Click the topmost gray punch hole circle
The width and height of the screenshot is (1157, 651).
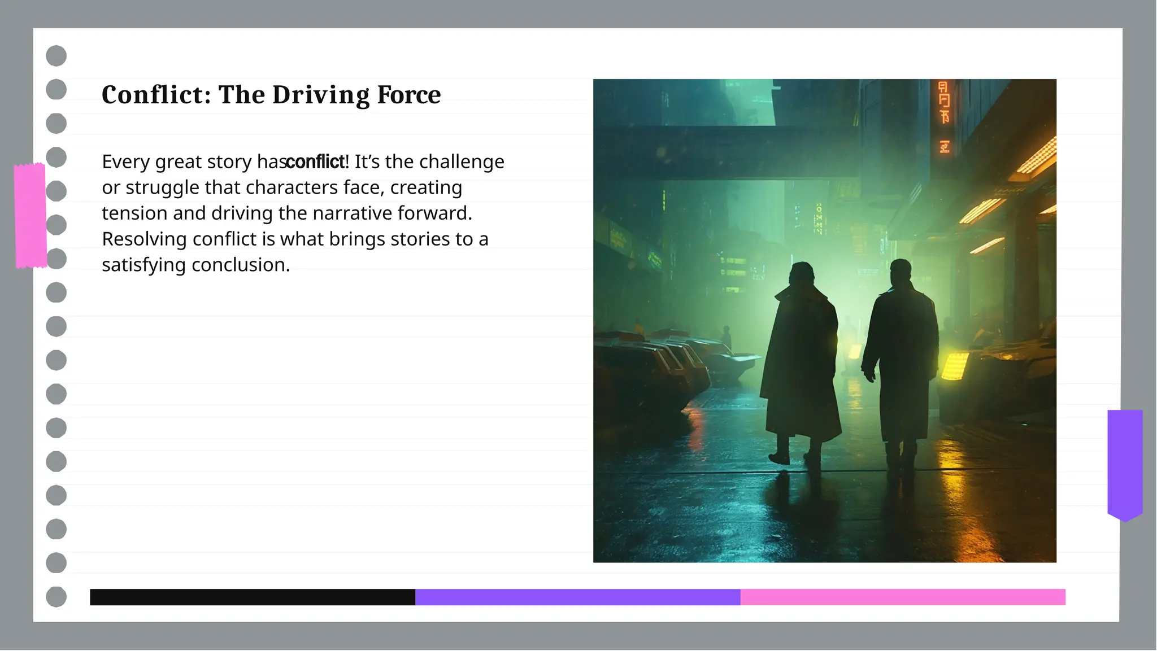point(56,56)
